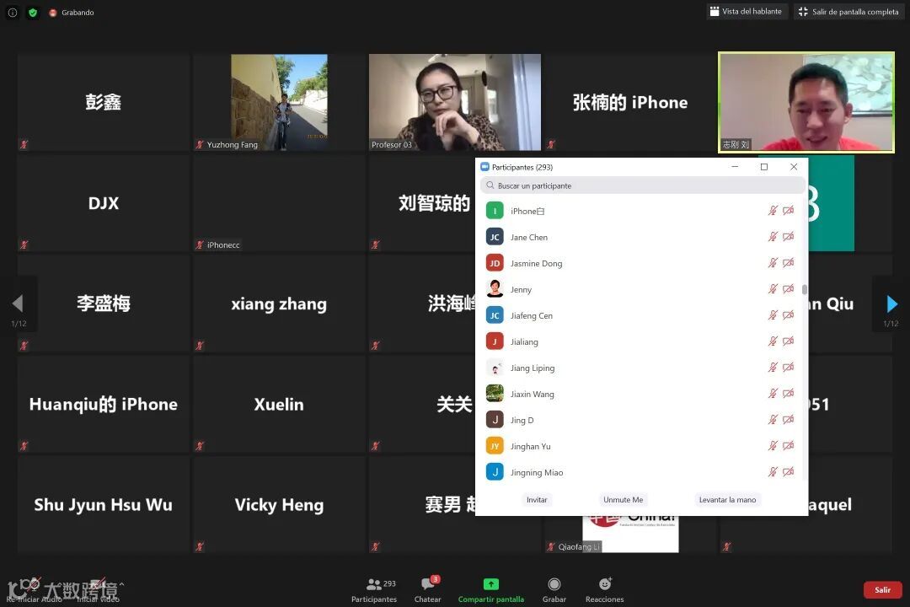The image size is (910, 607).
Task: Click the iPhonecc participant tile
Action: (x=279, y=202)
